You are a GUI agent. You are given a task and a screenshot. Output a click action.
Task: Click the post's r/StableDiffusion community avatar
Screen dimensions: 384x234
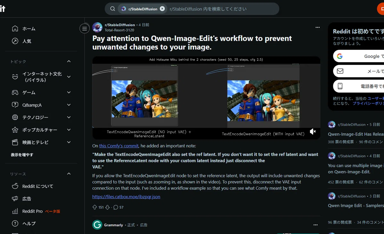point(97,27)
